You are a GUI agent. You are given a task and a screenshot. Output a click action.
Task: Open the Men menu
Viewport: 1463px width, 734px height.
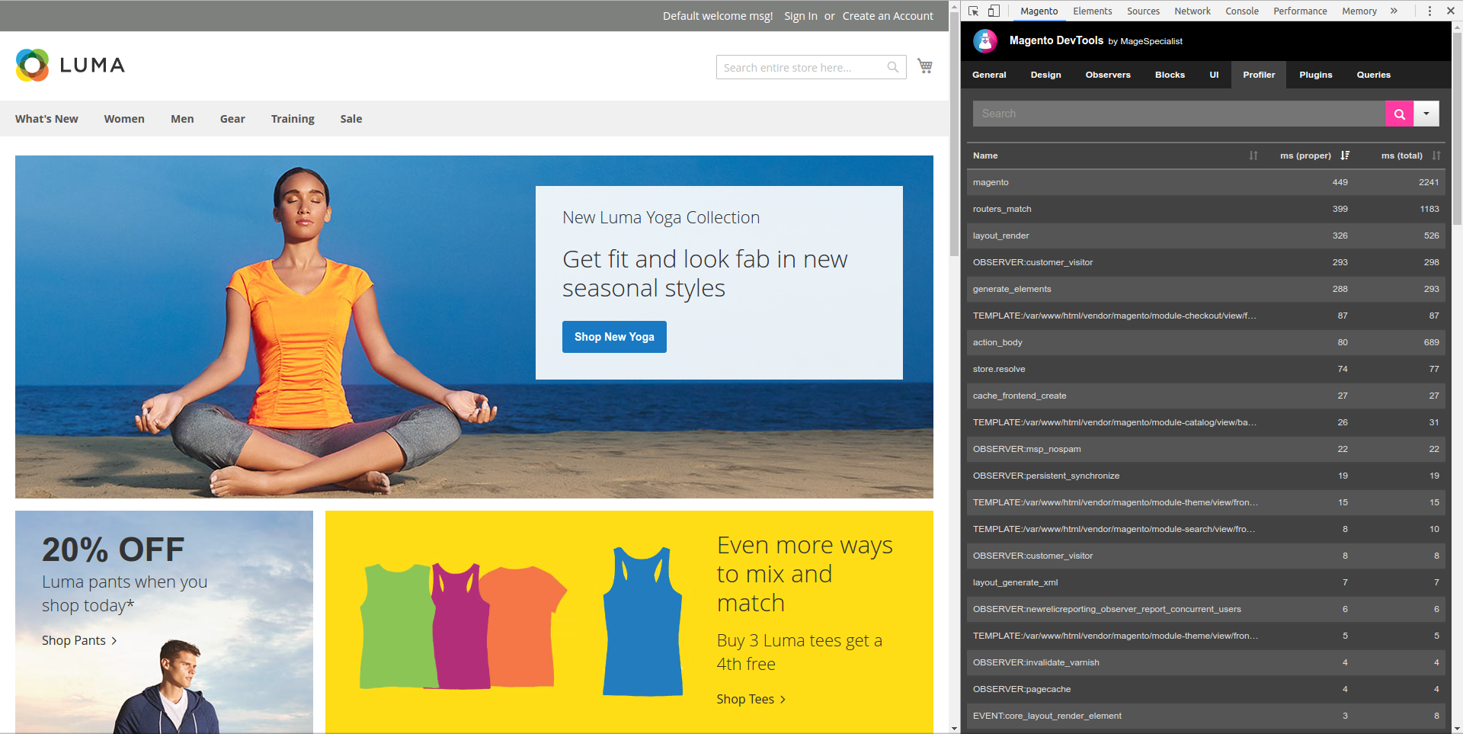182,119
